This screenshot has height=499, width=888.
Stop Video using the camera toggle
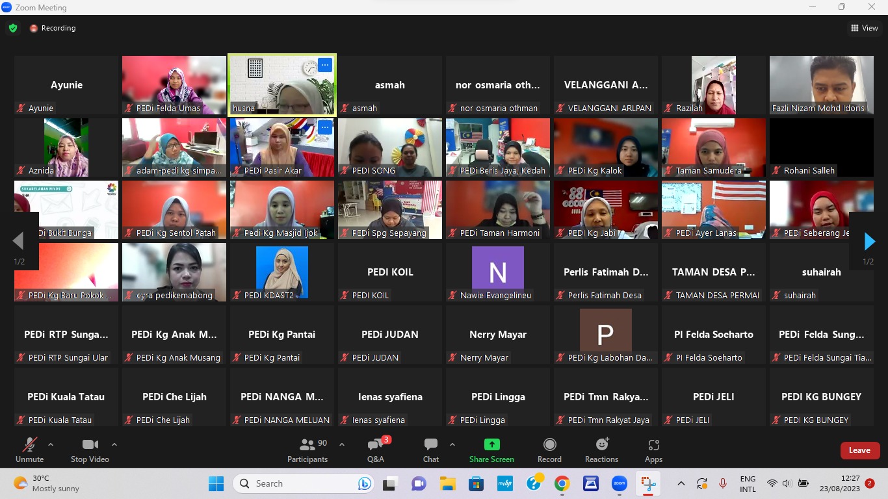point(90,450)
